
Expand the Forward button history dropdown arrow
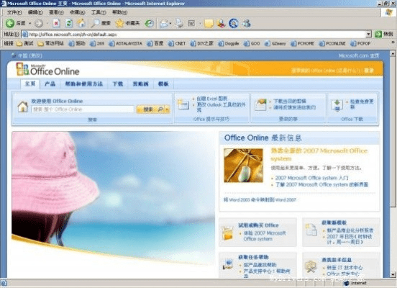click(47, 23)
